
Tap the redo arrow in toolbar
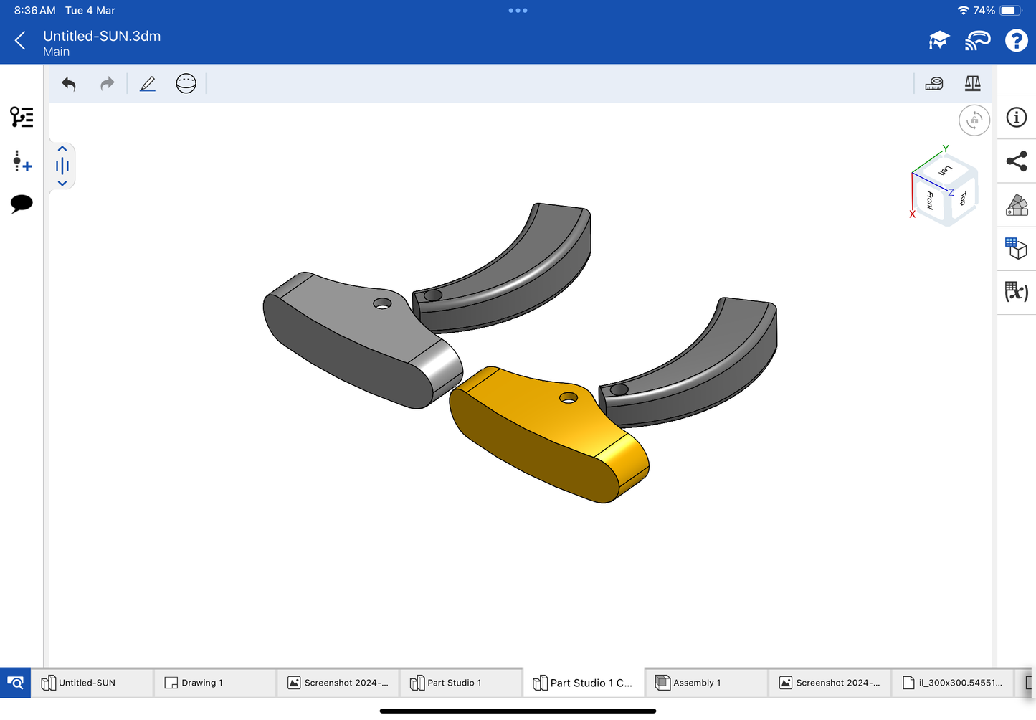[x=107, y=84]
